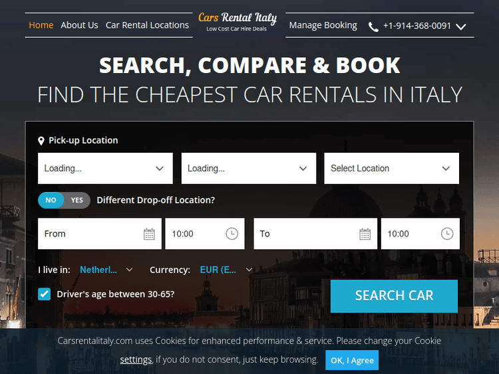Viewport: 499px width, 374px height.
Task: Click the pick-up time 10:00 field
Action: tap(205, 234)
